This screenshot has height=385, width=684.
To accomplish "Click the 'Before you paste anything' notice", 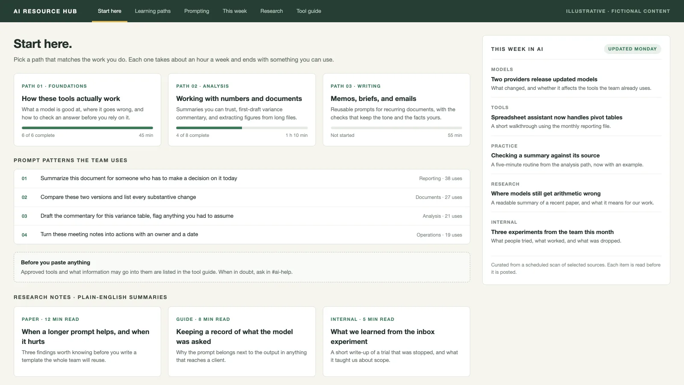I will (242, 267).
